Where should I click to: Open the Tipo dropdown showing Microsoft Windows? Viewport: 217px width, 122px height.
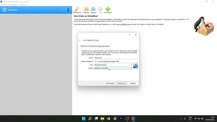pyautogui.click(x=113, y=65)
